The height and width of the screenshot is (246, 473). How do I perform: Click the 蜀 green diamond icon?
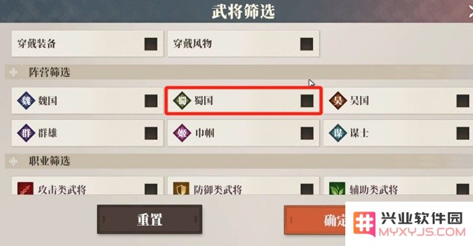coord(182,101)
